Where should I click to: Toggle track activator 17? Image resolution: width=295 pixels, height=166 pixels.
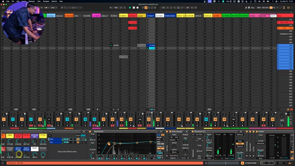pos(149,119)
